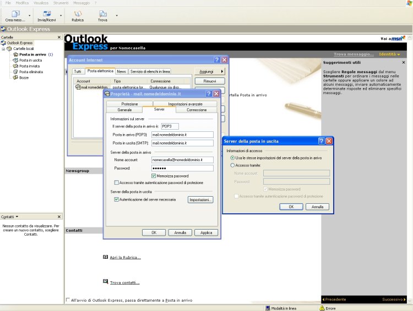The image size is (413, 311).
Task: Toggle Memorizza password checkbox in Proprietà
Action: tap(154, 176)
